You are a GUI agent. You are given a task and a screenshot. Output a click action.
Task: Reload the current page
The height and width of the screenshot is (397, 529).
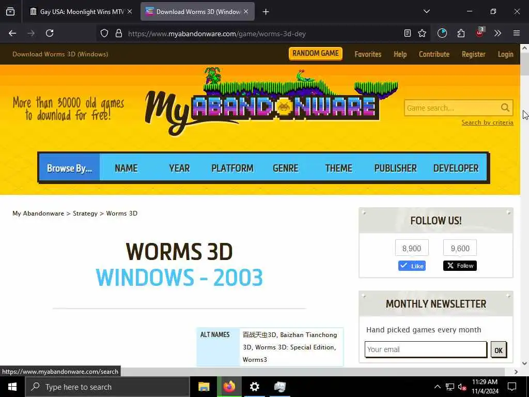pyautogui.click(x=50, y=33)
